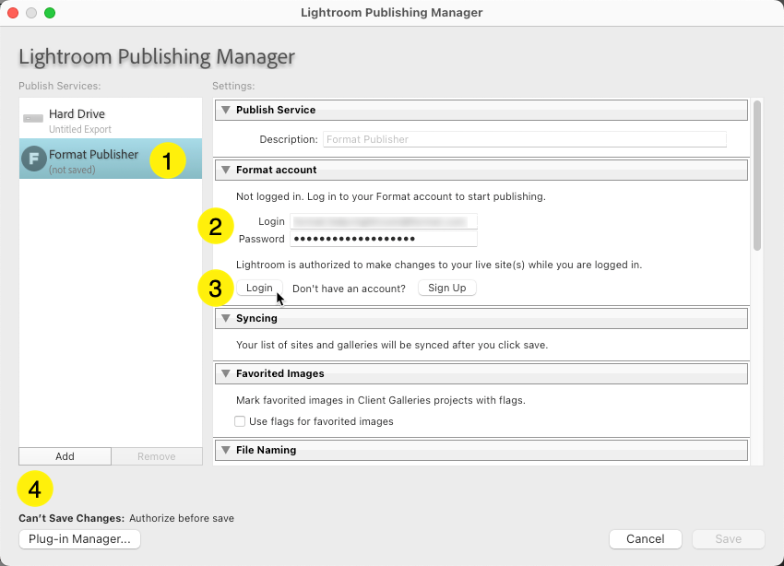Screen dimensions: 784x566
Task: Click the greyed-out Remove button
Action: 157,456
